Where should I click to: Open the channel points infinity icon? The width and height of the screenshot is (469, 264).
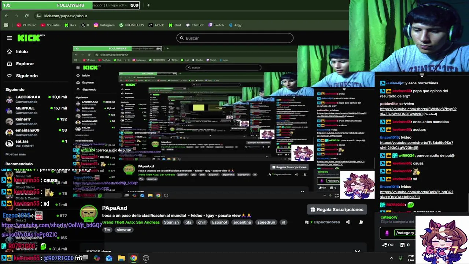click(388, 245)
